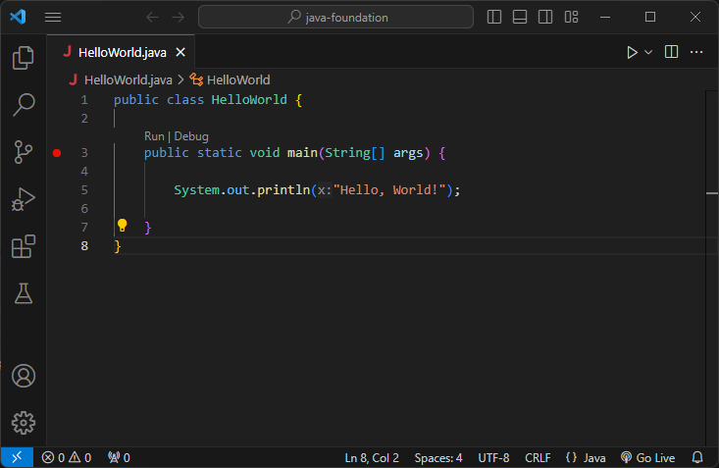Expand the run options dropdown arrow
This screenshot has width=719, height=468.
pos(648,52)
